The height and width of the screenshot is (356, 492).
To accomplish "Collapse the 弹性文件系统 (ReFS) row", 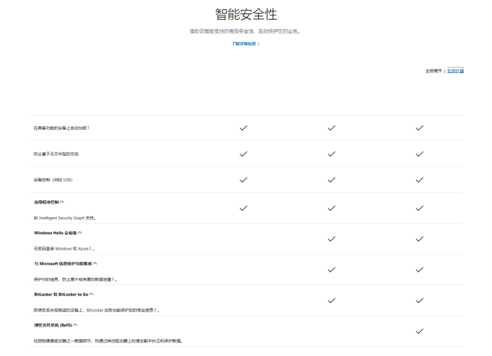I will point(56,325).
